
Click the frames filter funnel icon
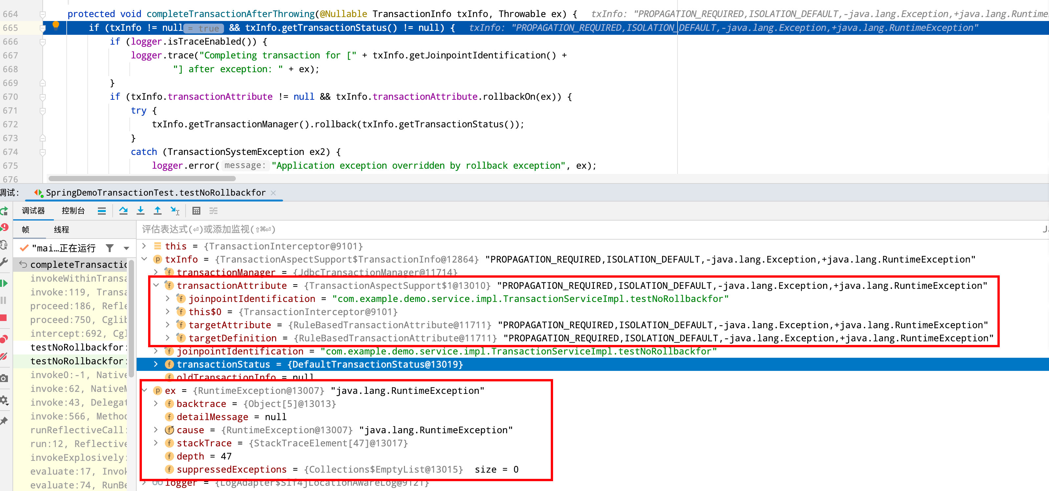pyautogui.click(x=110, y=248)
